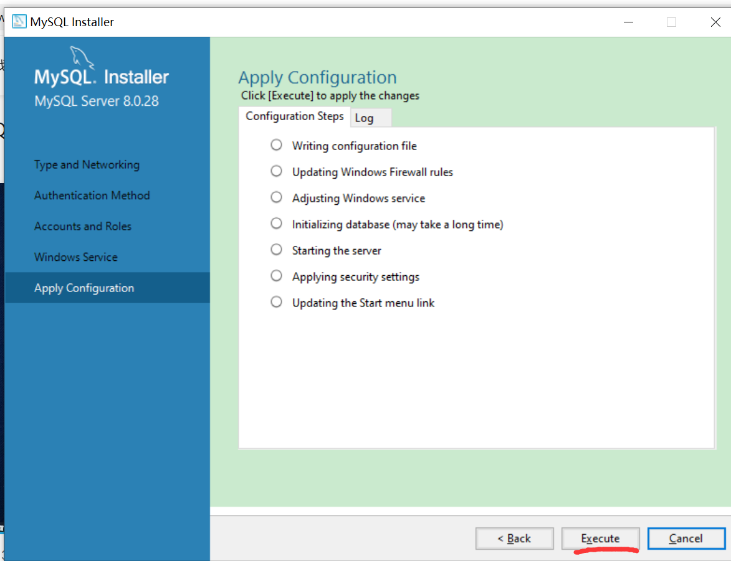Go back with the Back button
This screenshot has height=561, width=731.
coord(514,538)
